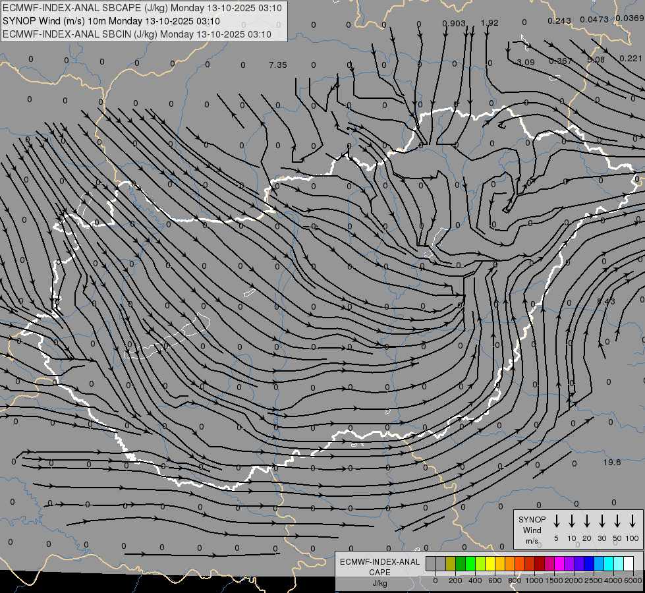Click the 10 m/s wind arrow in legend
The height and width of the screenshot is (593, 645).
click(571, 521)
